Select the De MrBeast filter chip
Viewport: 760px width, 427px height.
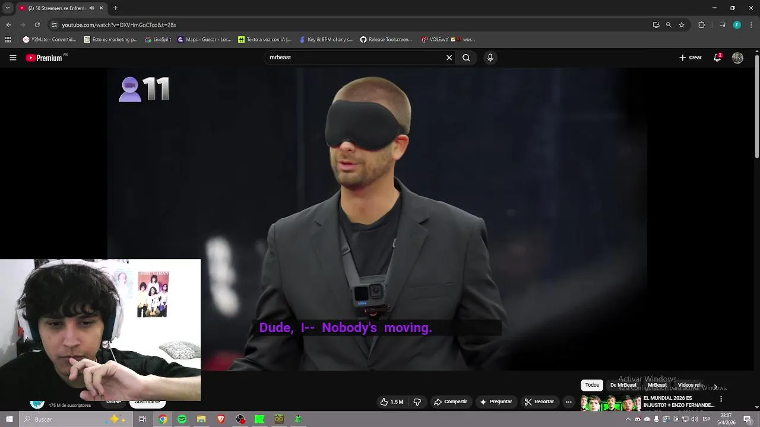tap(623, 385)
